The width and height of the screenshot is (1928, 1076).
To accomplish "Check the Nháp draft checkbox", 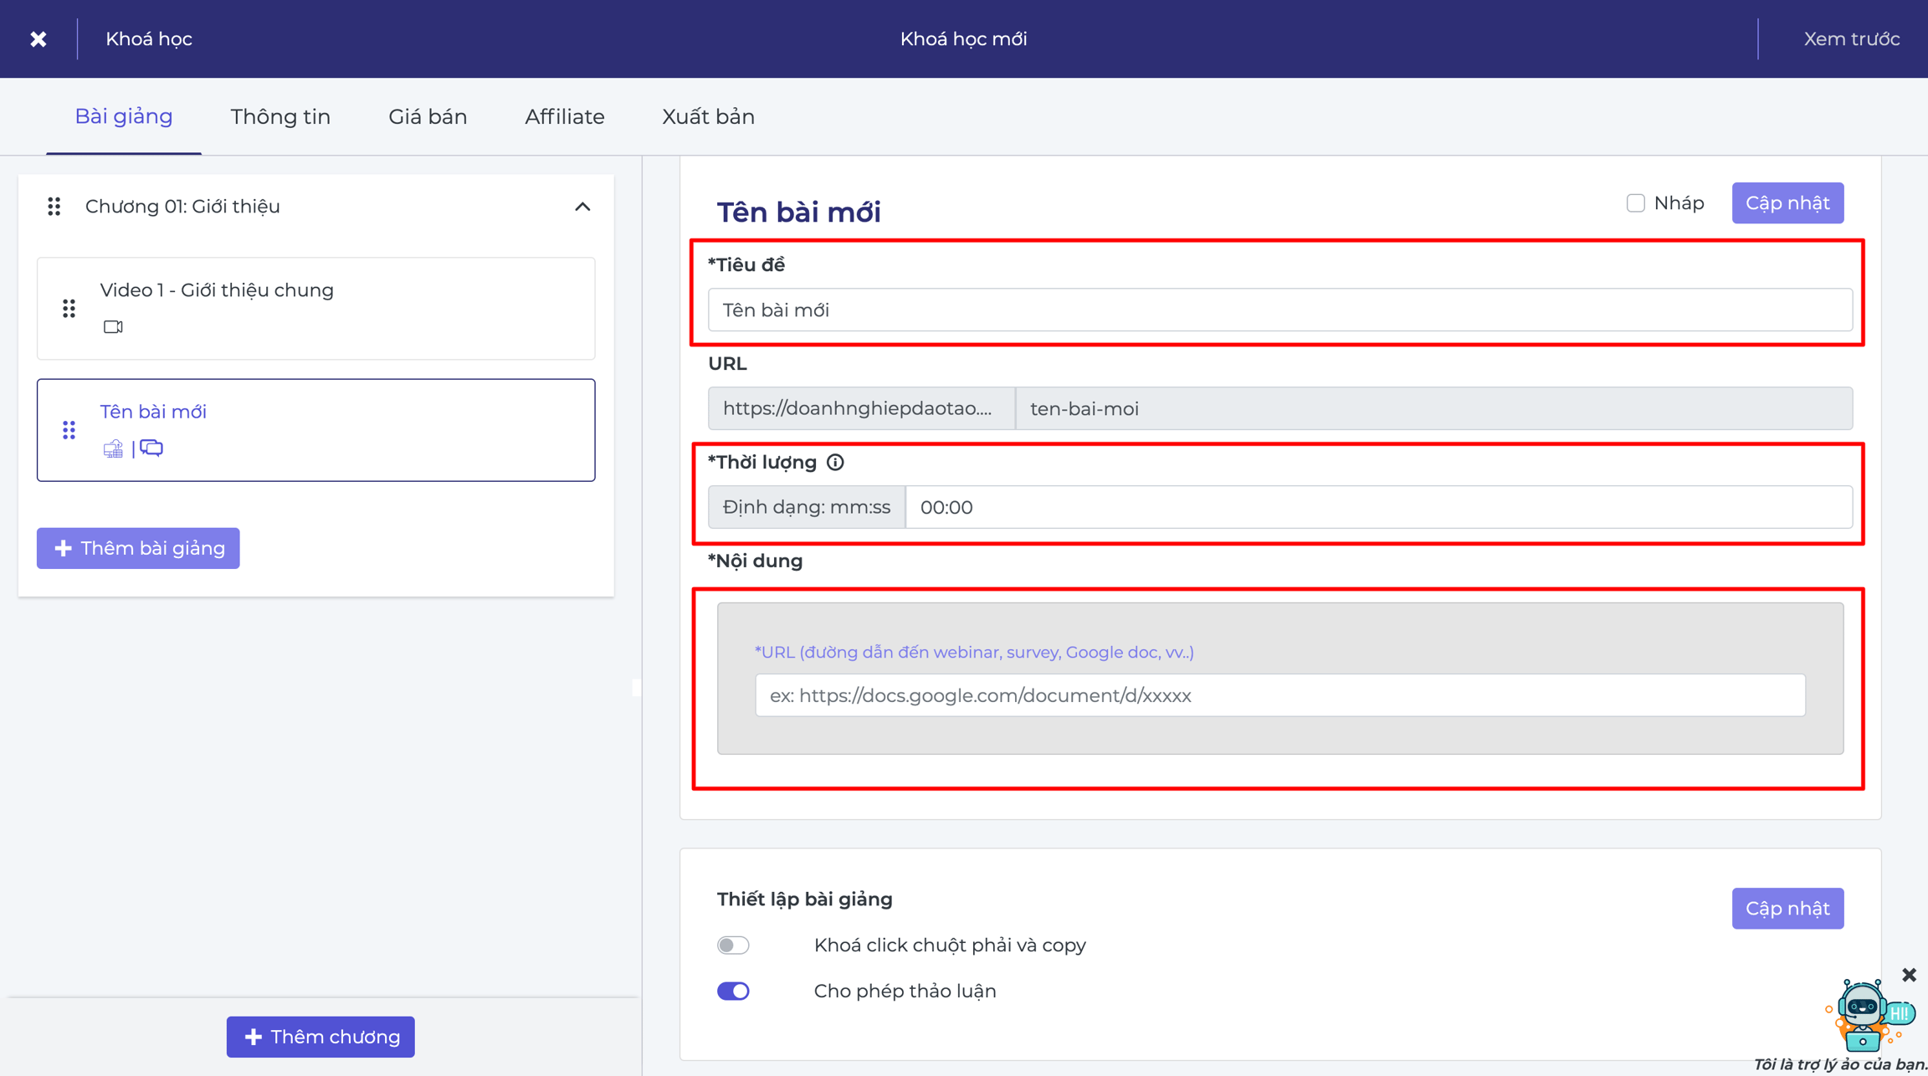I will coord(1635,203).
